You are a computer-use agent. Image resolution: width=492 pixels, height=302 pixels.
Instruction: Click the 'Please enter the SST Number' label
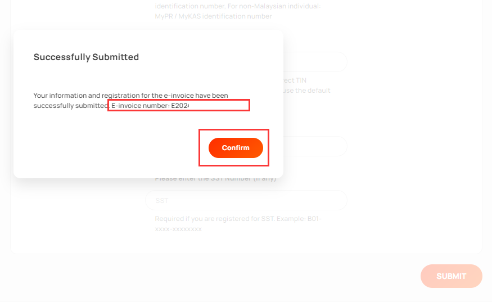point(215,178)
